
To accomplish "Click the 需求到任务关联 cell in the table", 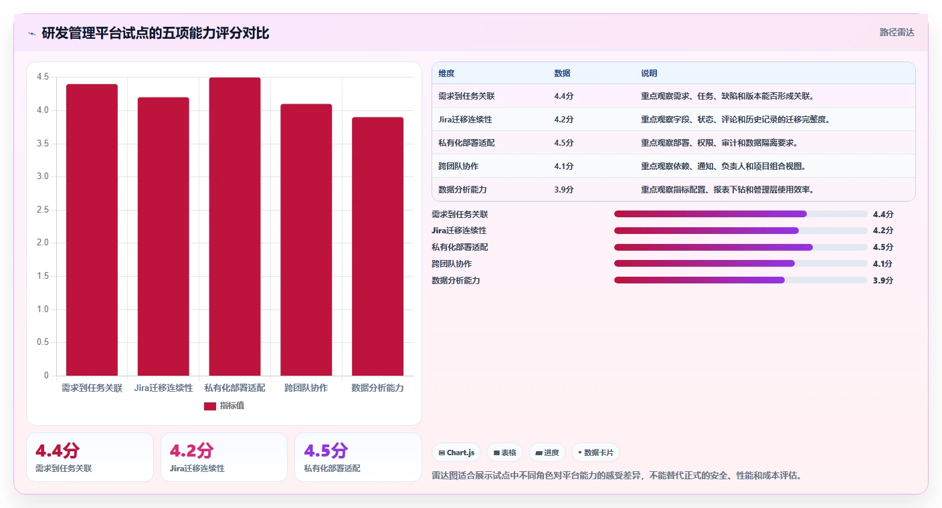I will click(466, 96).
